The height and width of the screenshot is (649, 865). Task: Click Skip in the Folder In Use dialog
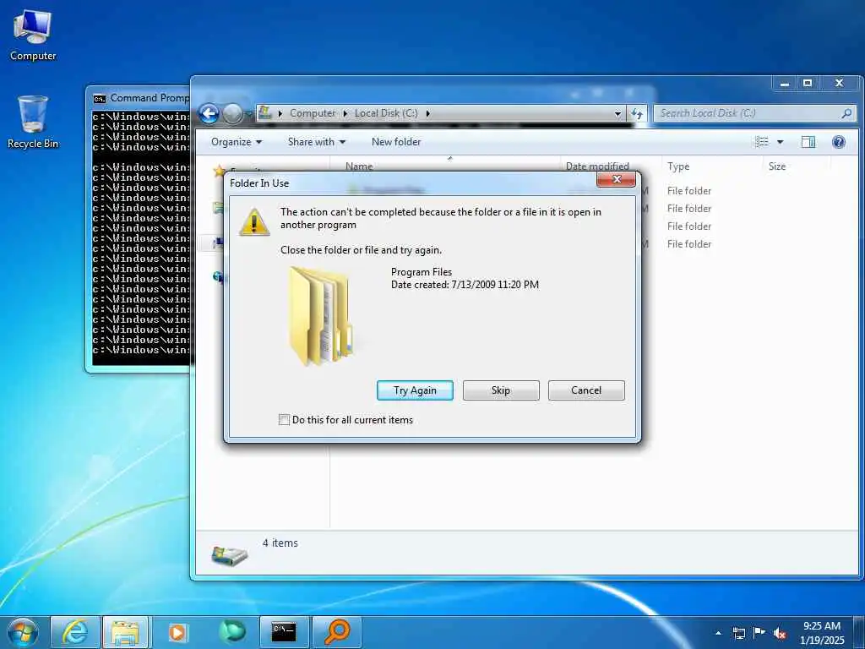click(501, 390)
